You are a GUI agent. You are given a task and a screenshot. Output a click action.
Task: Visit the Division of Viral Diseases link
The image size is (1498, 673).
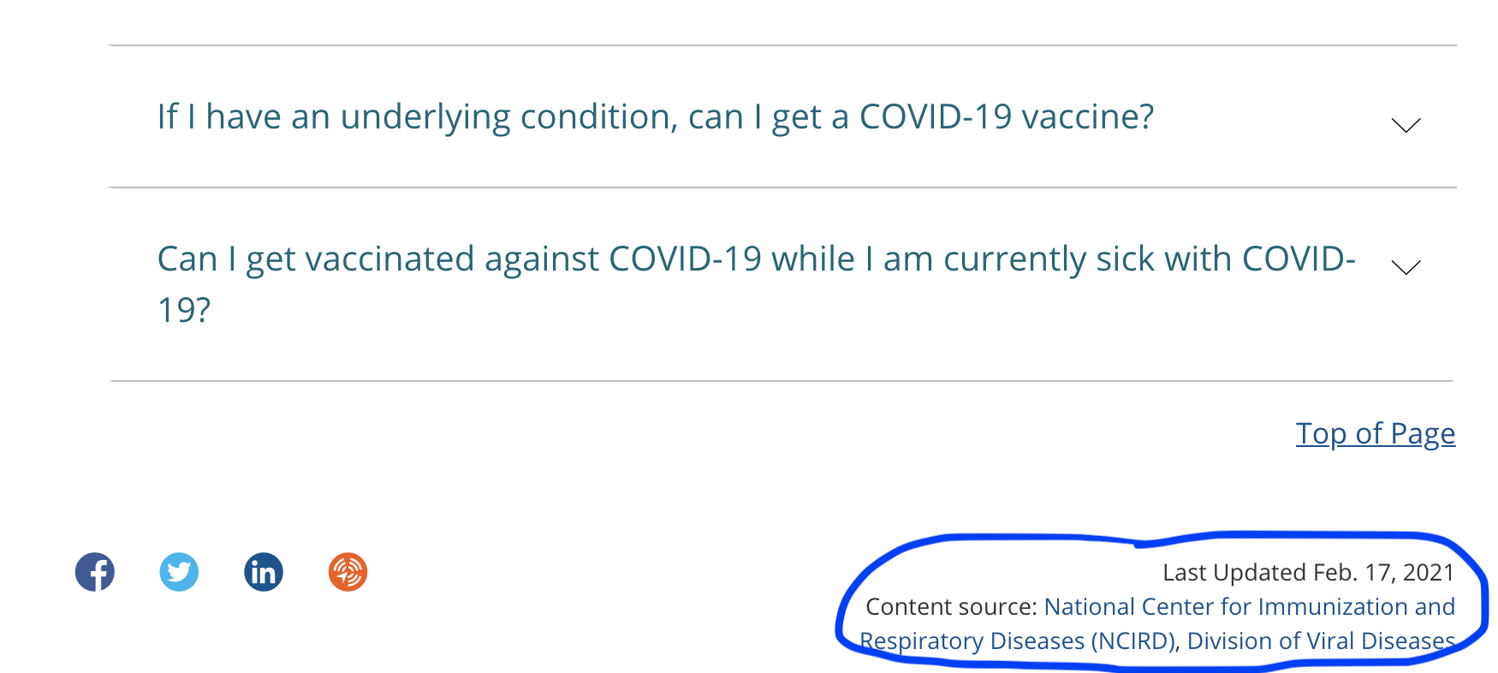1321,640
